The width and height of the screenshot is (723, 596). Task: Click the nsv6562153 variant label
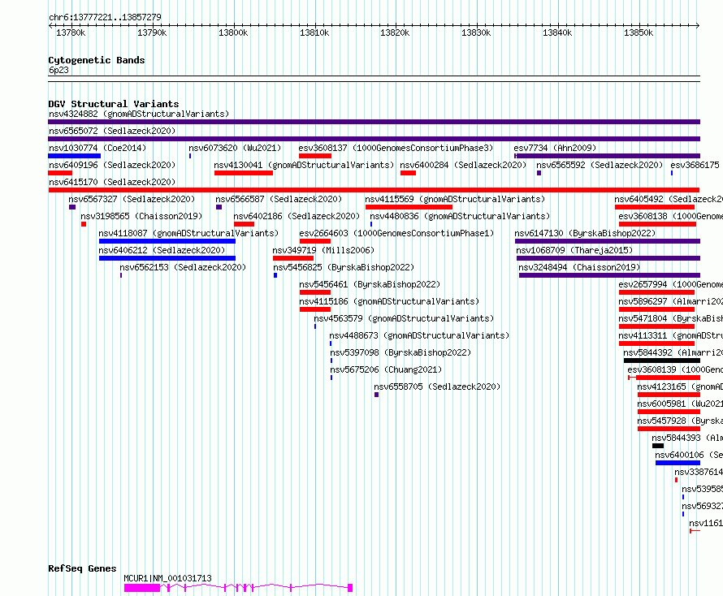(183, 267)
